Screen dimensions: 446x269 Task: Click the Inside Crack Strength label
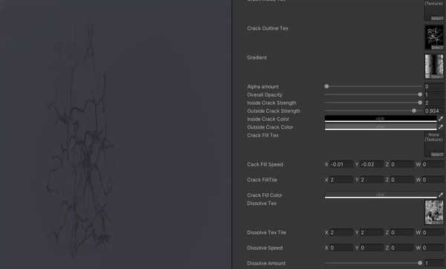pyautogui.click(x=271, y=103)
